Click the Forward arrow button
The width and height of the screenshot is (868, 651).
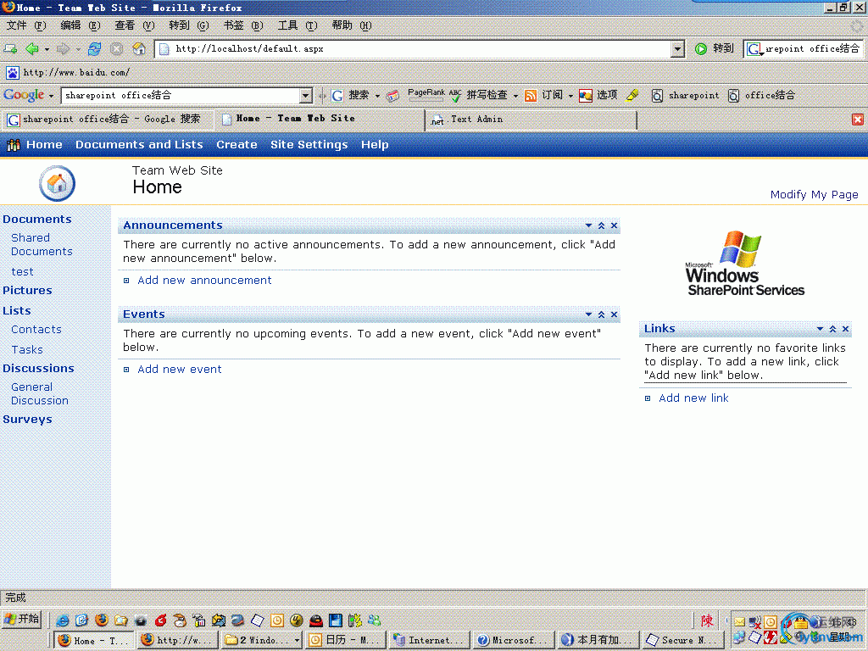point(63,48)
